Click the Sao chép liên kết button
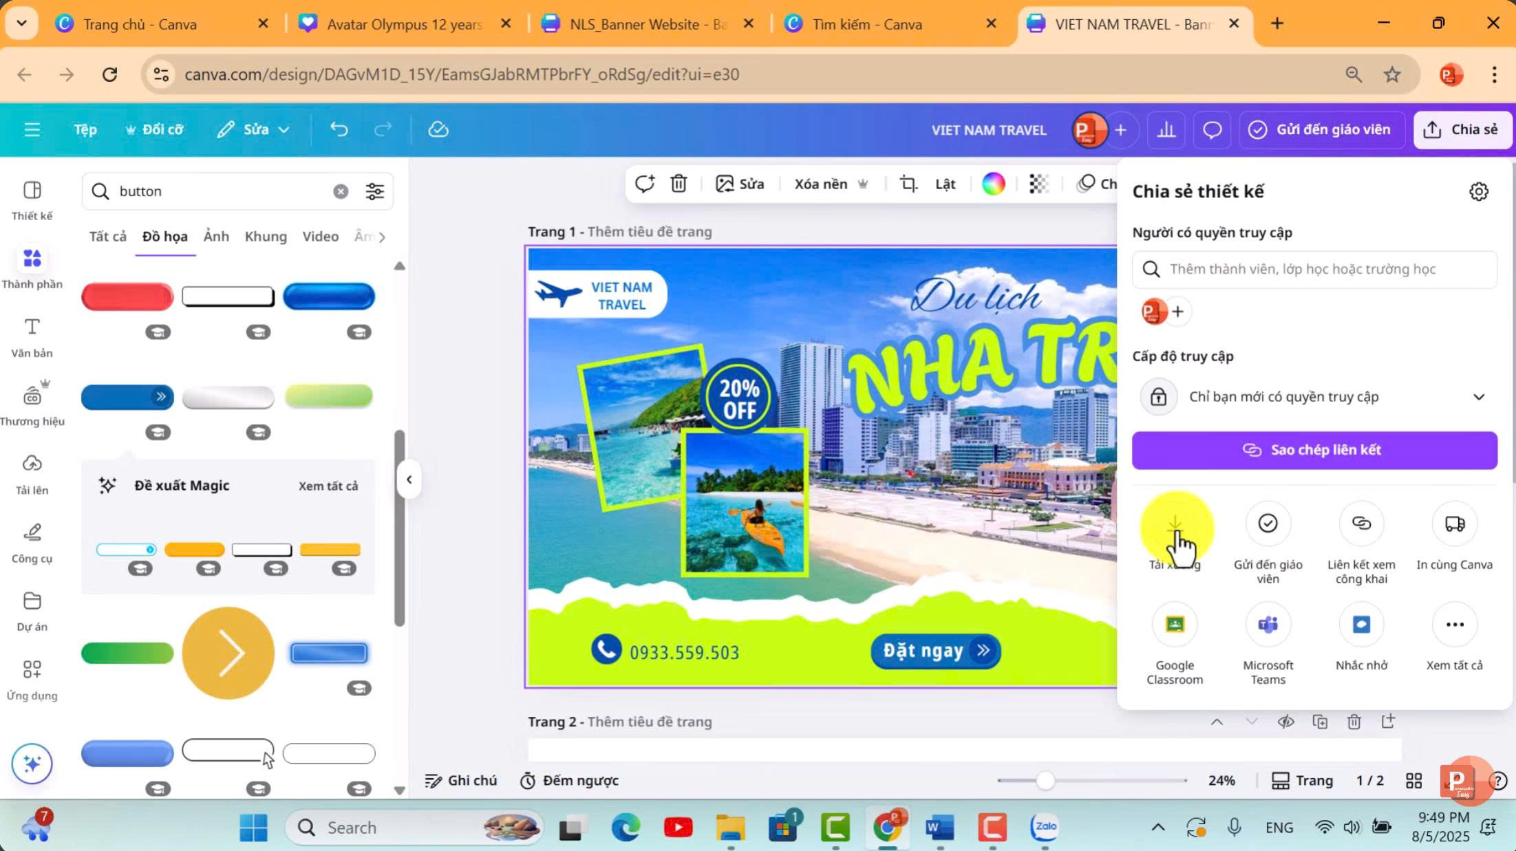Viewport: 1516px width, 851px height. pos(1314,450)
